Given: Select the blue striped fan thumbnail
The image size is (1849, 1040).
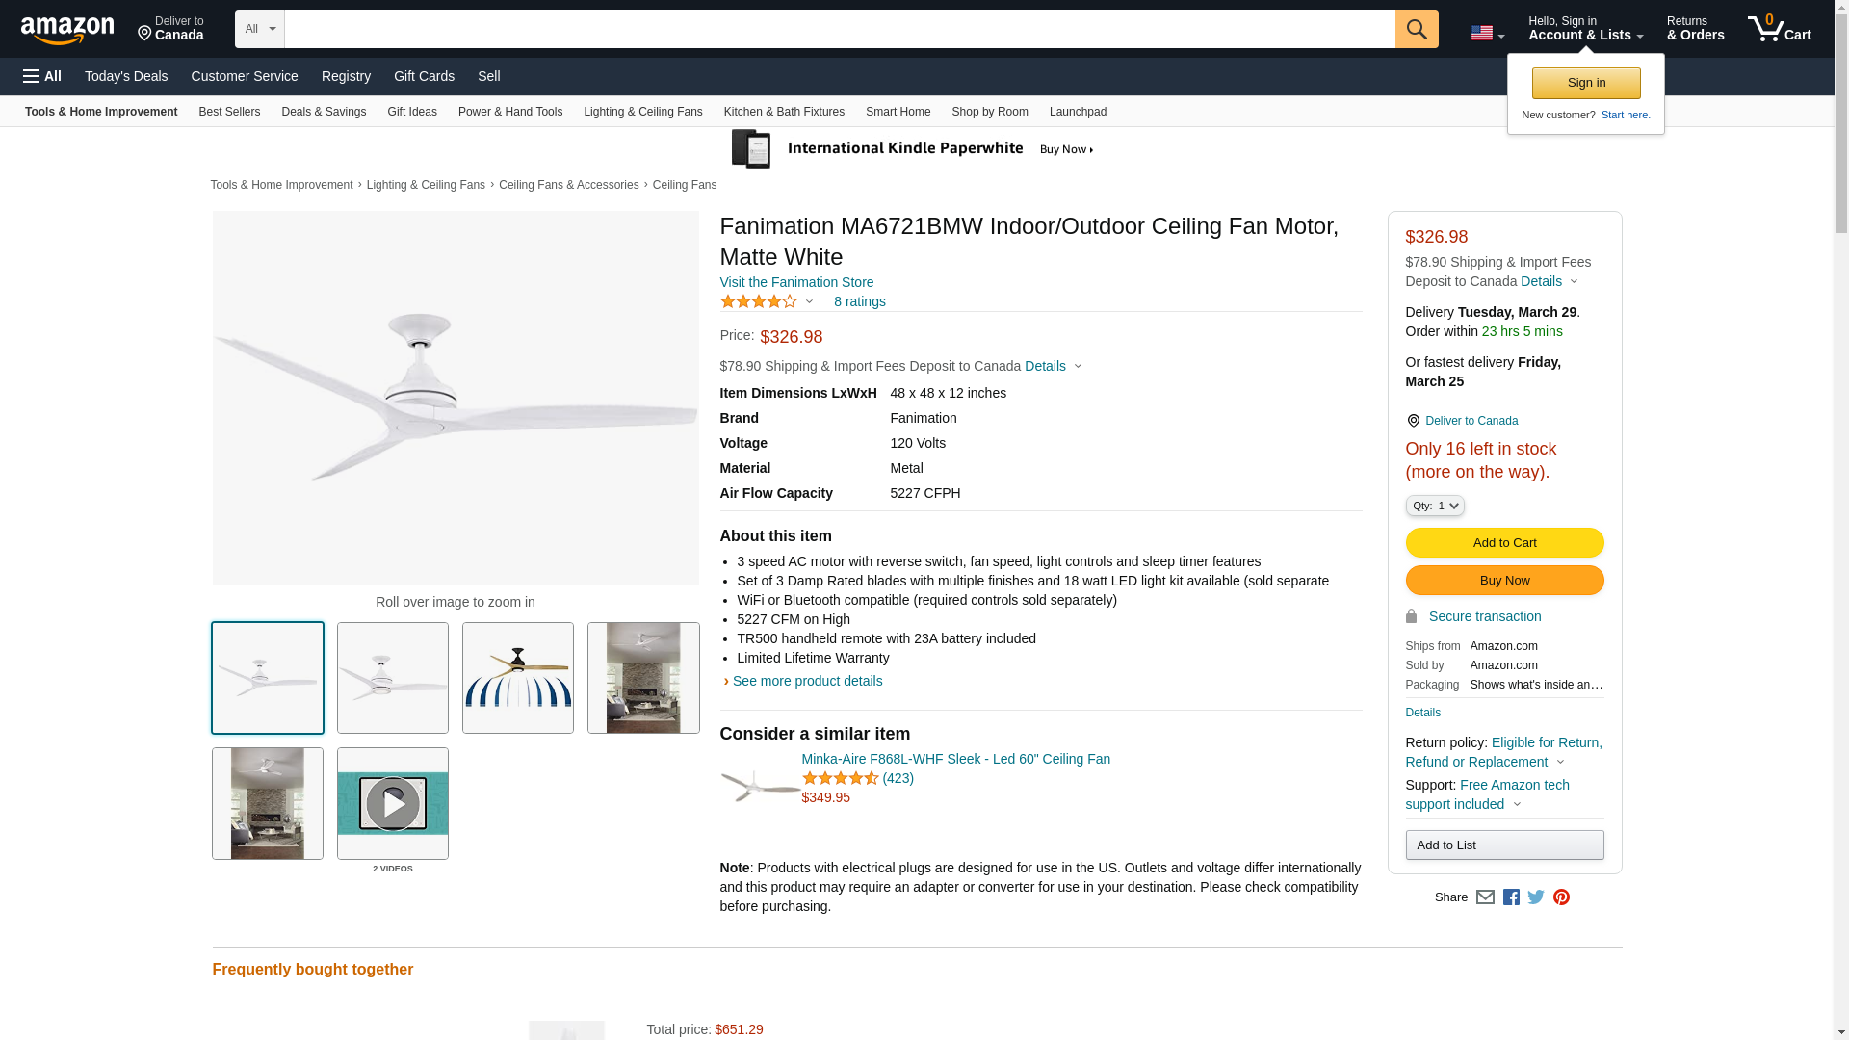Looking at the screenshot, I should [518, 678].
